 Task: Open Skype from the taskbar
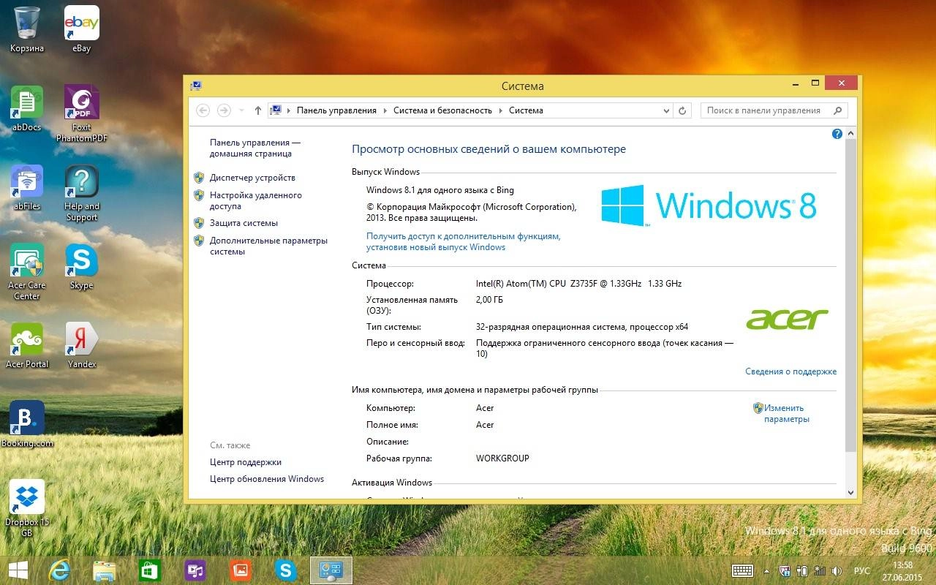285,570
